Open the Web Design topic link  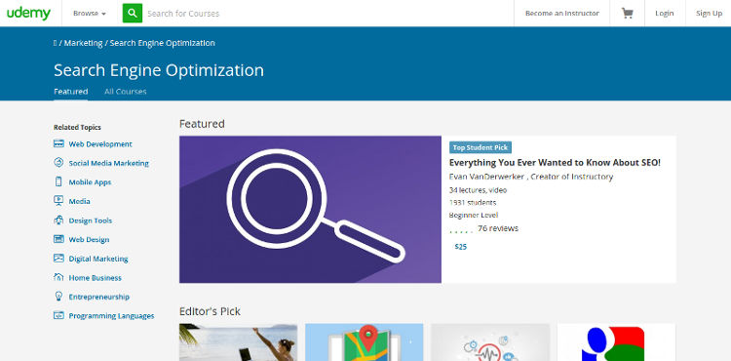[89, 240]
